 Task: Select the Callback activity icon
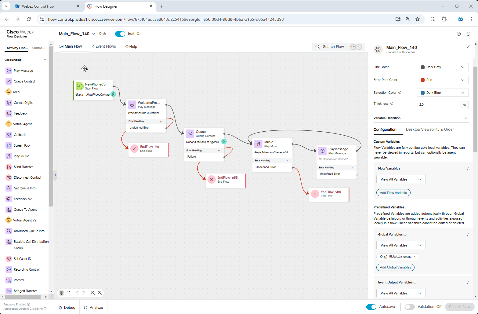pyautogui.click(x=9, y=135)
